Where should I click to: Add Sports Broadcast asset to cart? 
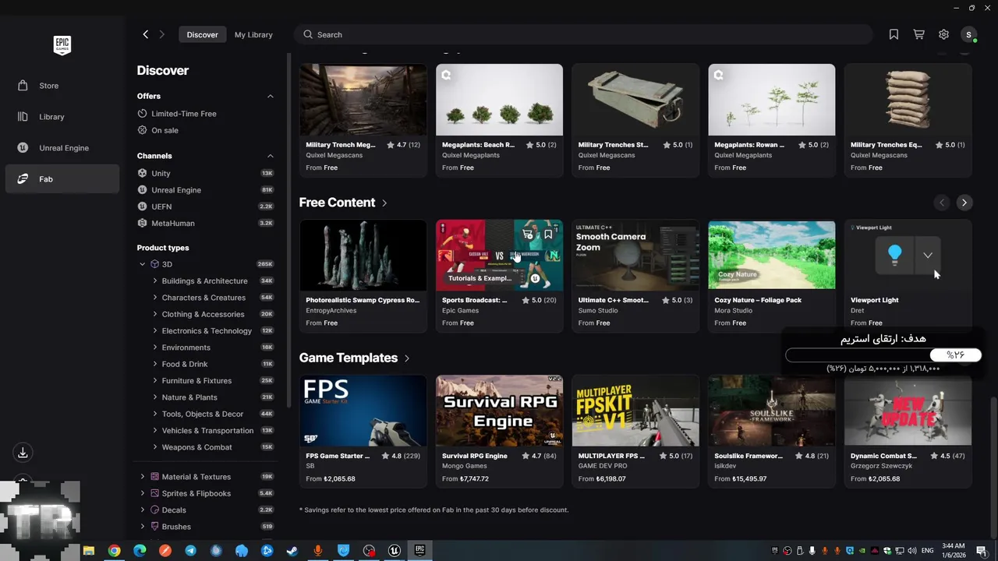tap(528, 234)
